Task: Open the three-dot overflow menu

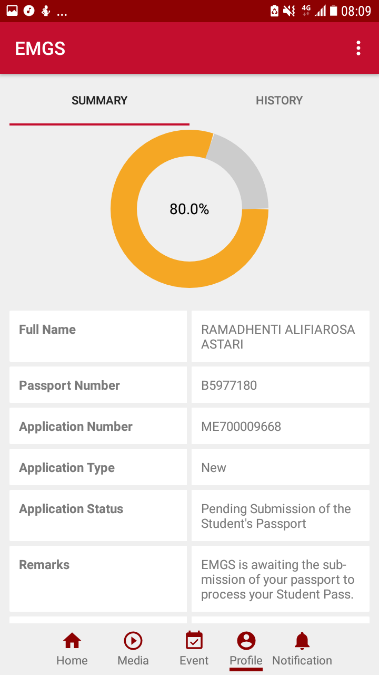Action: point(358,48)
